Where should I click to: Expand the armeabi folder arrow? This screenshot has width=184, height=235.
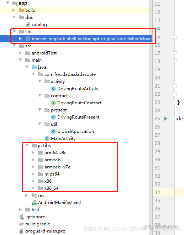tap(33, 160)
